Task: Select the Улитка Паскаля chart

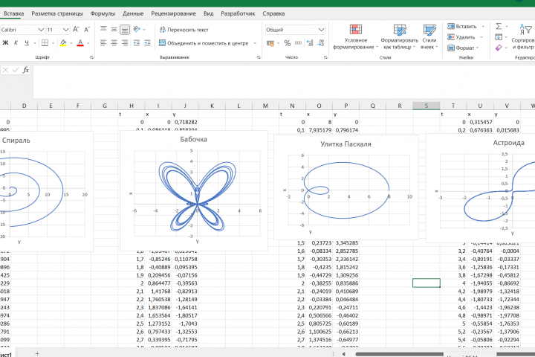Action: pyautogui.click(x=346, y=187)
